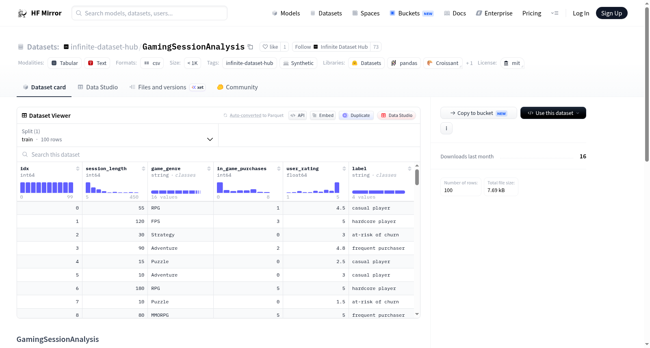The height and width of the screenshot is (348, 650).
Task: Expand the +1 more libraries
Action: tap(469, 63)
